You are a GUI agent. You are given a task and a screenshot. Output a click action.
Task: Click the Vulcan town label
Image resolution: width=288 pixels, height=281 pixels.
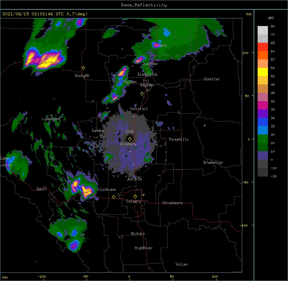coord(181,264)
